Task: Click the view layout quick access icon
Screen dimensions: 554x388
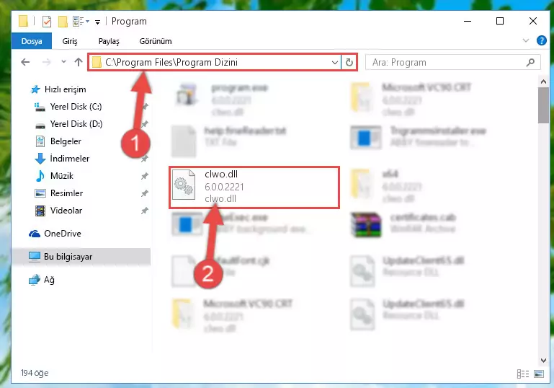Action: tap(81, 22)
